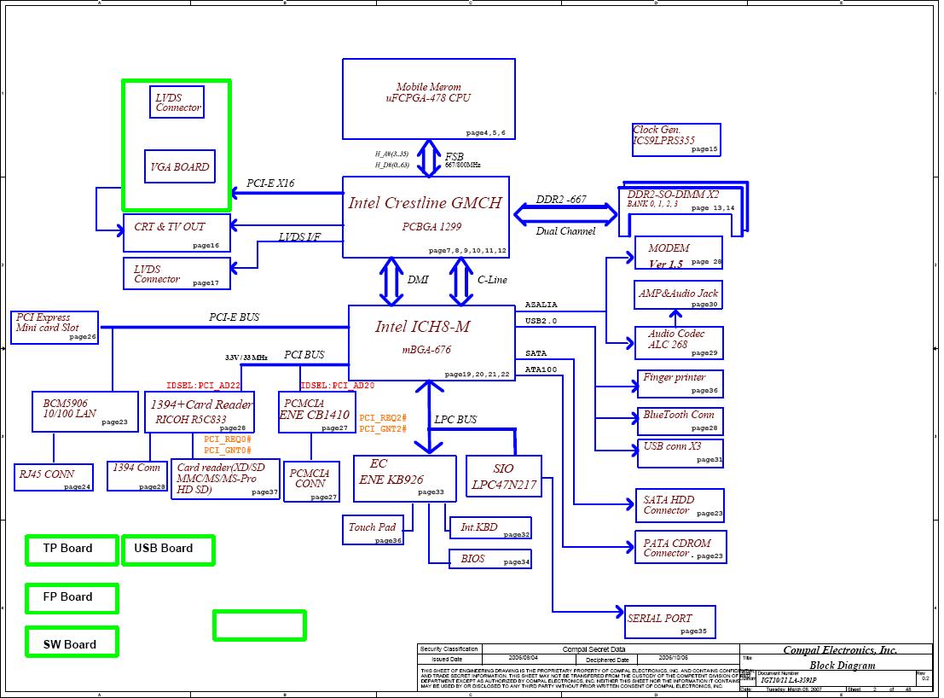Select the AMP&Audio Jack block
This screenshot has width=944, height=698.
(x=679, y=295)
